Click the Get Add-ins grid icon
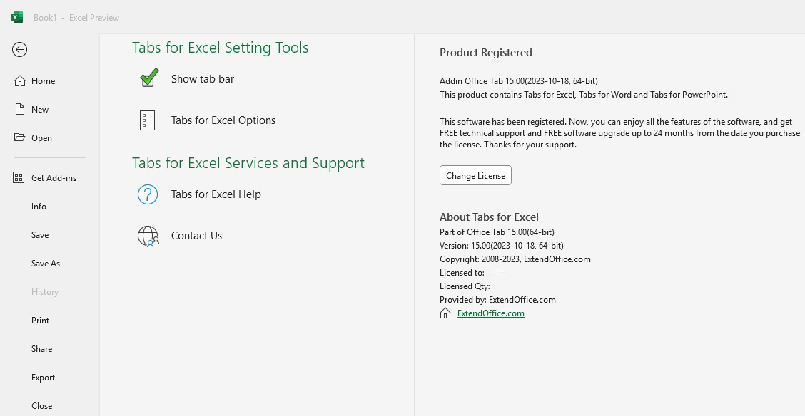Viewport: 805px width, 416px height. (19, 178)
